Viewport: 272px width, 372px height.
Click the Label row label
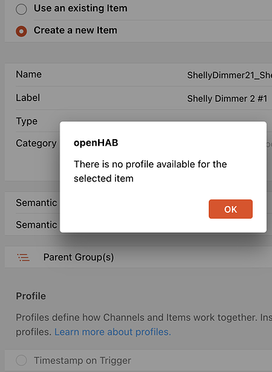pyautogui.click(x=27, y=97)
